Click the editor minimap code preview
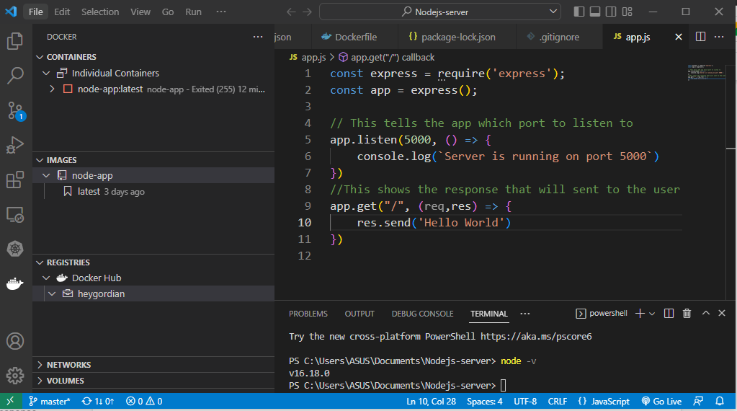 click(x=704, y=72)
